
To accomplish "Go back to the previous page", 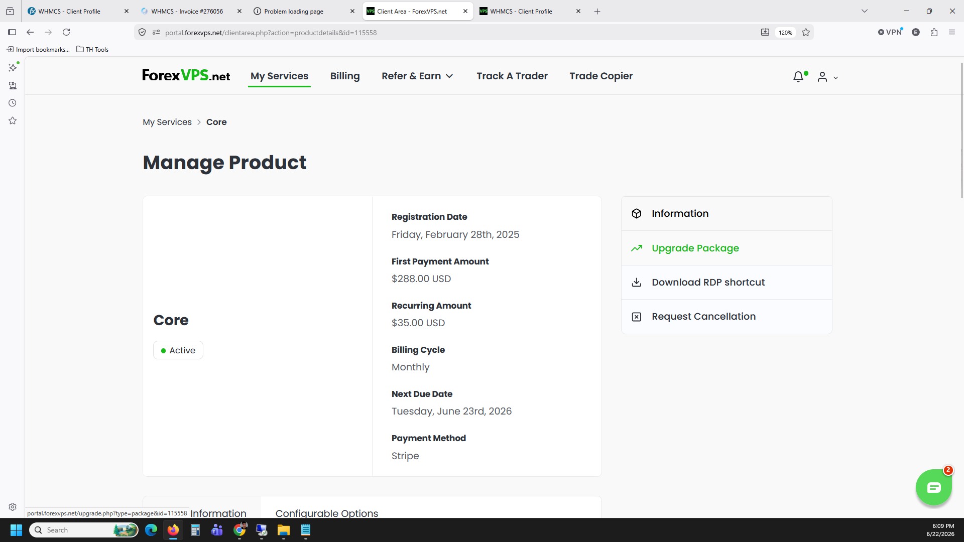I will (x=30, y=32).
